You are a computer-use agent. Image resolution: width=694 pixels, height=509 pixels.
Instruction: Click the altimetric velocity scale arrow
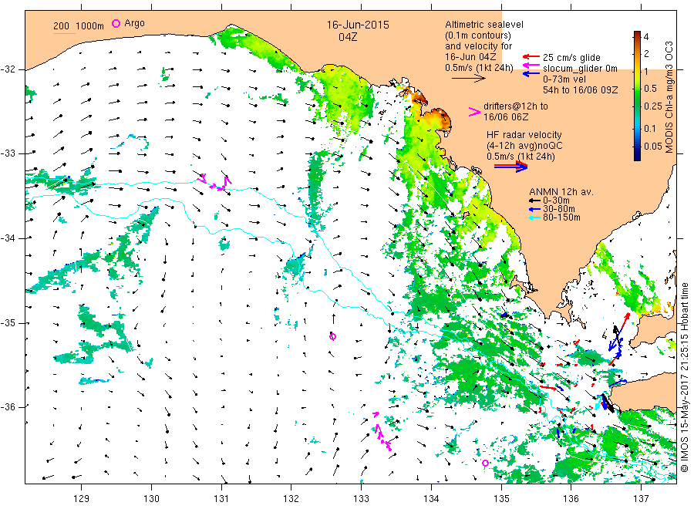coord(469,79)
